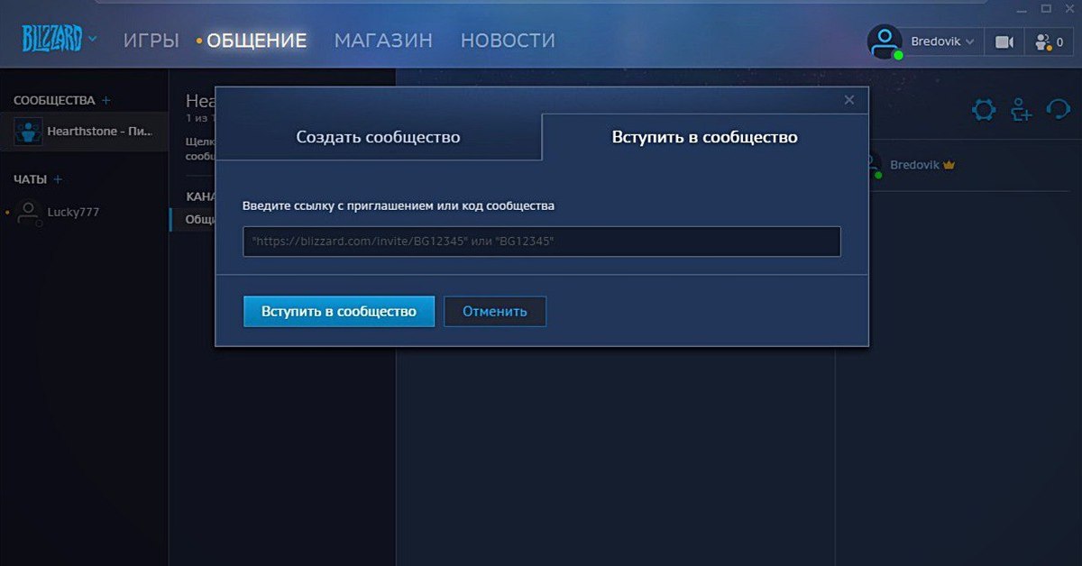
Task: Click the Bredovik profile avatar
Action: coord(885,41)
